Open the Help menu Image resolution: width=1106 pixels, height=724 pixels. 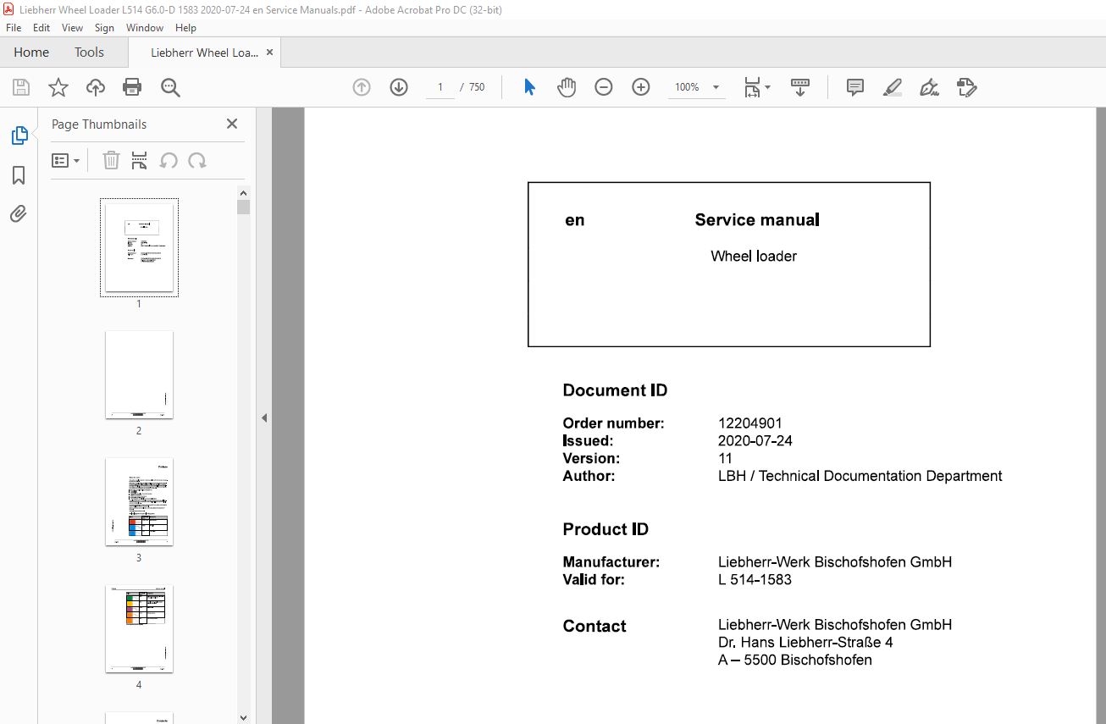pyautogui.click(x=185, y=28)
